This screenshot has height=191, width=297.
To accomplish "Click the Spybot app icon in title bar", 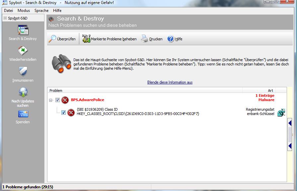I will 5,3.
